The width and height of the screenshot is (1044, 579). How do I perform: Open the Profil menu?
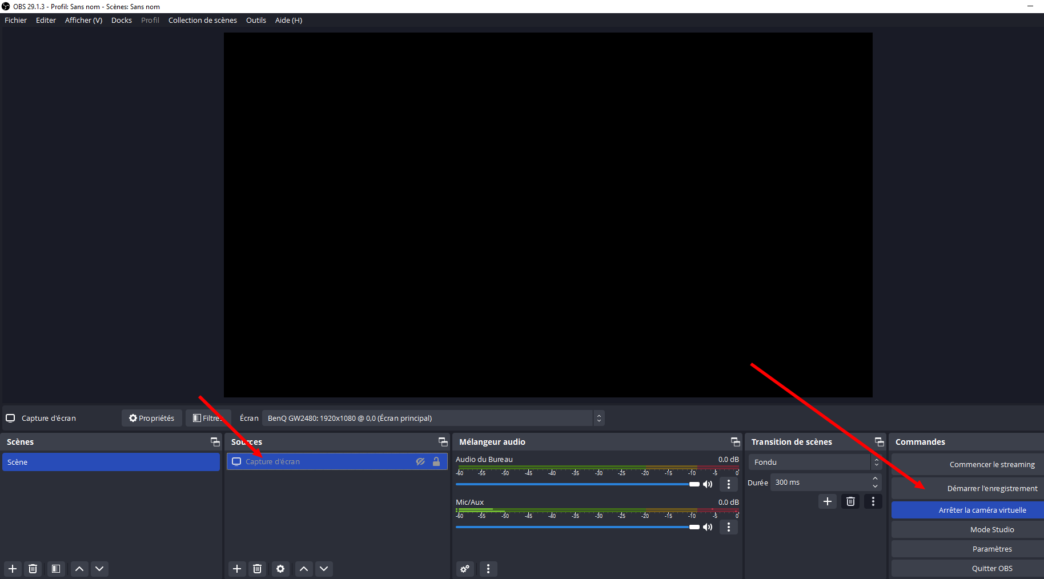[x=150, y=20]
